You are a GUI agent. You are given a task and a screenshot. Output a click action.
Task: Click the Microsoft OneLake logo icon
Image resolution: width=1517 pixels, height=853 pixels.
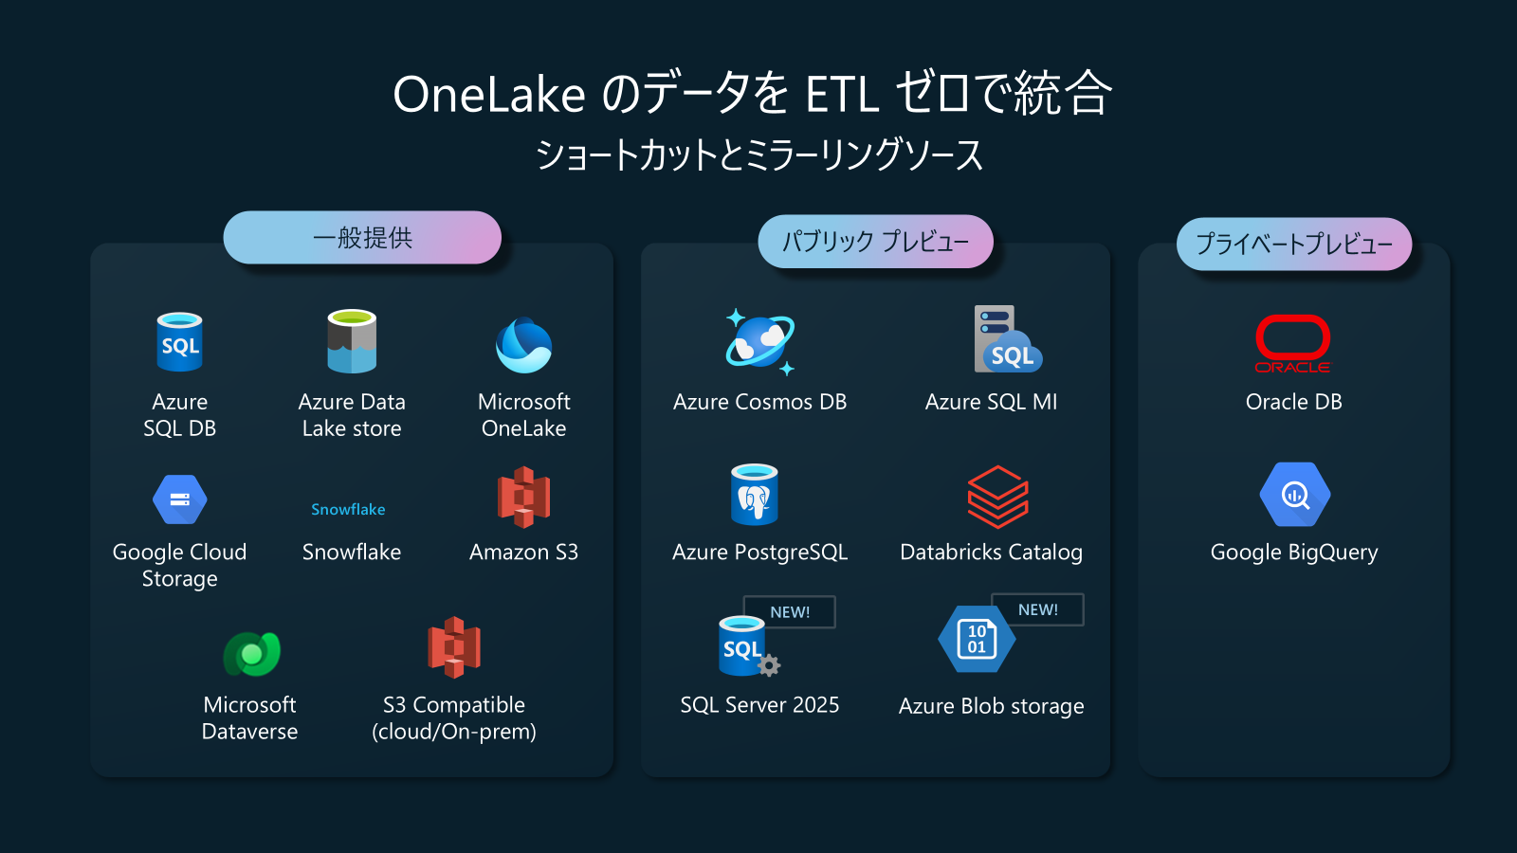pos(524,345)
